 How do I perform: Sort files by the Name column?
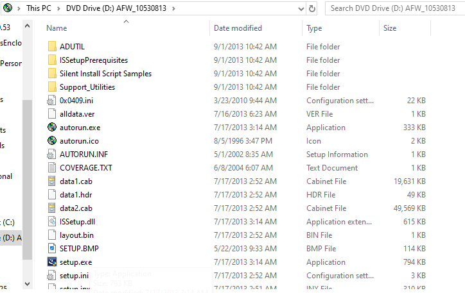[x=57, y=28]
